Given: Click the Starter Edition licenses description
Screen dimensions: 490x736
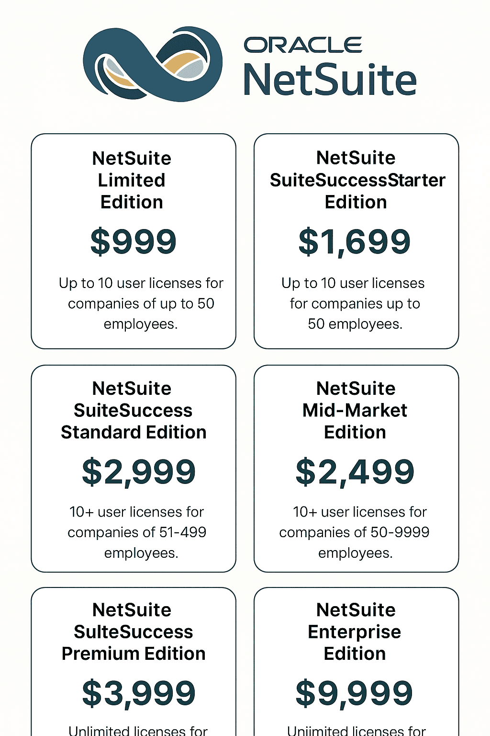Looking at the screenshot, I should (x=355, y=303).
